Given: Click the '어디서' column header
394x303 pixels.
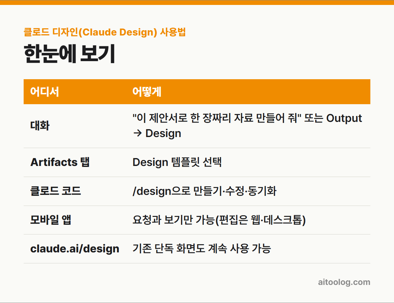Looking at the screenshot, I should point(45,92).
